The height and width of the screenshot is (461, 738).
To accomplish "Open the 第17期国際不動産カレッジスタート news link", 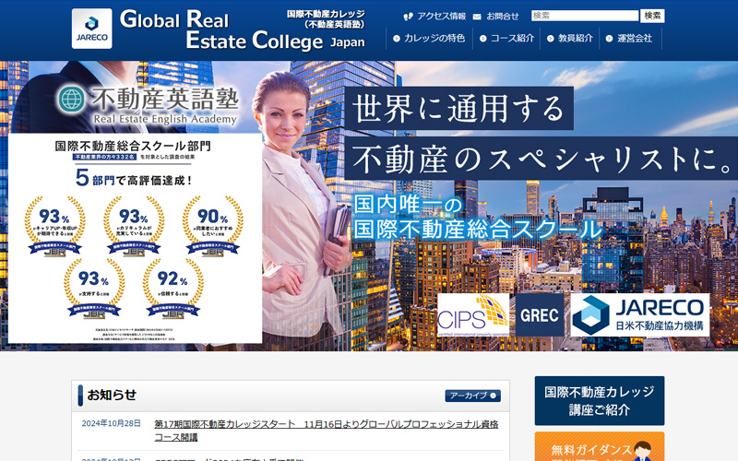I will pos(327,431).
